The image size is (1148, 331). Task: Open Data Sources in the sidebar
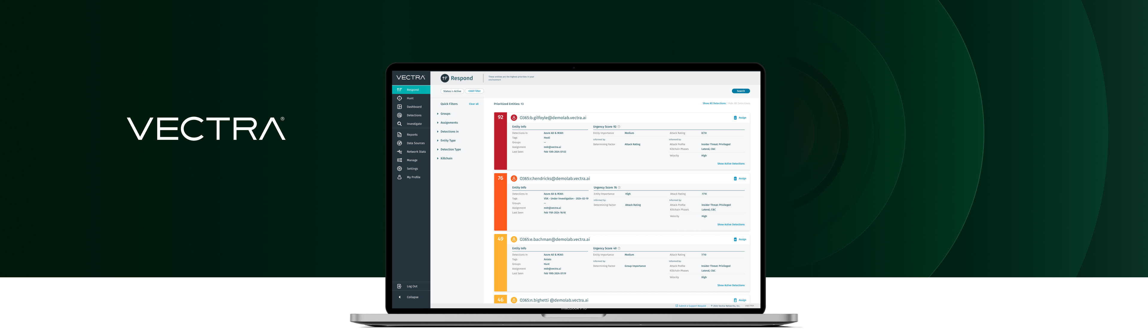point(411,143)
